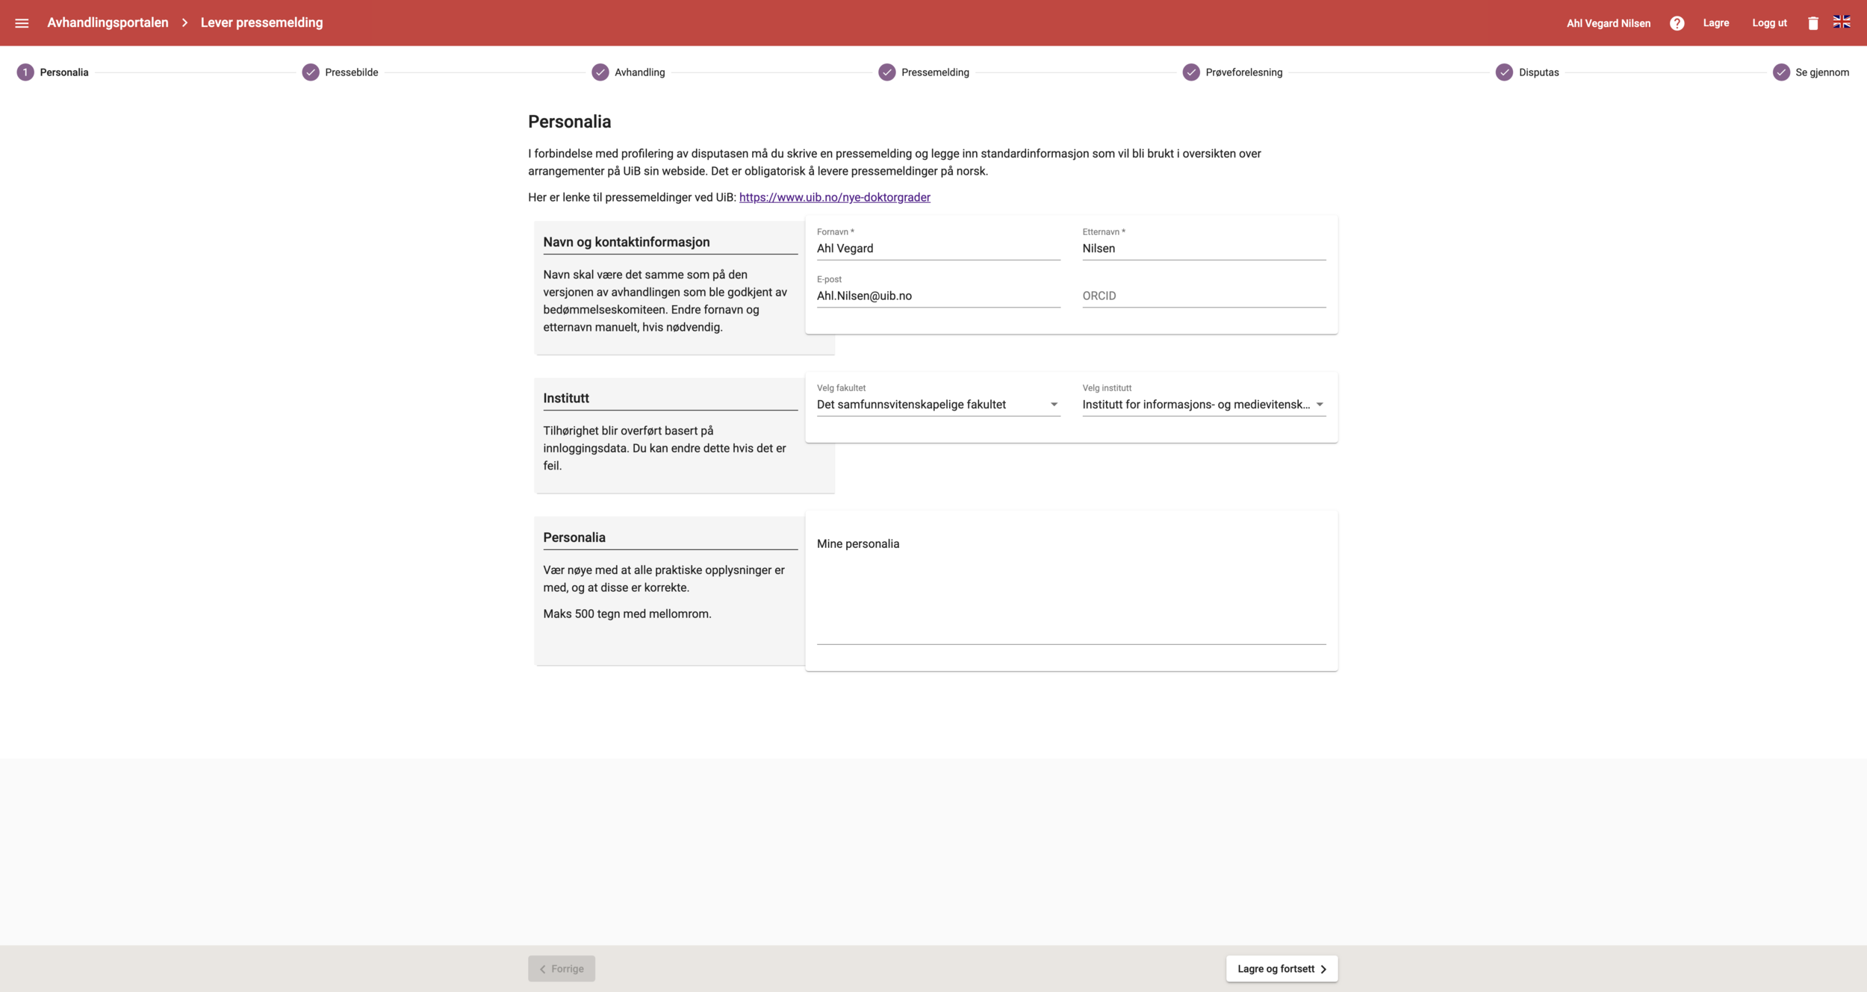Image resolution: width=1867 pixels, height=992 pixels.
Task: Click the Personalia step number icon
Action: [25, 72]
